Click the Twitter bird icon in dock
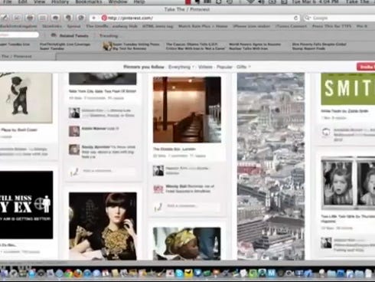375x282 pixels. pos(197,273)
